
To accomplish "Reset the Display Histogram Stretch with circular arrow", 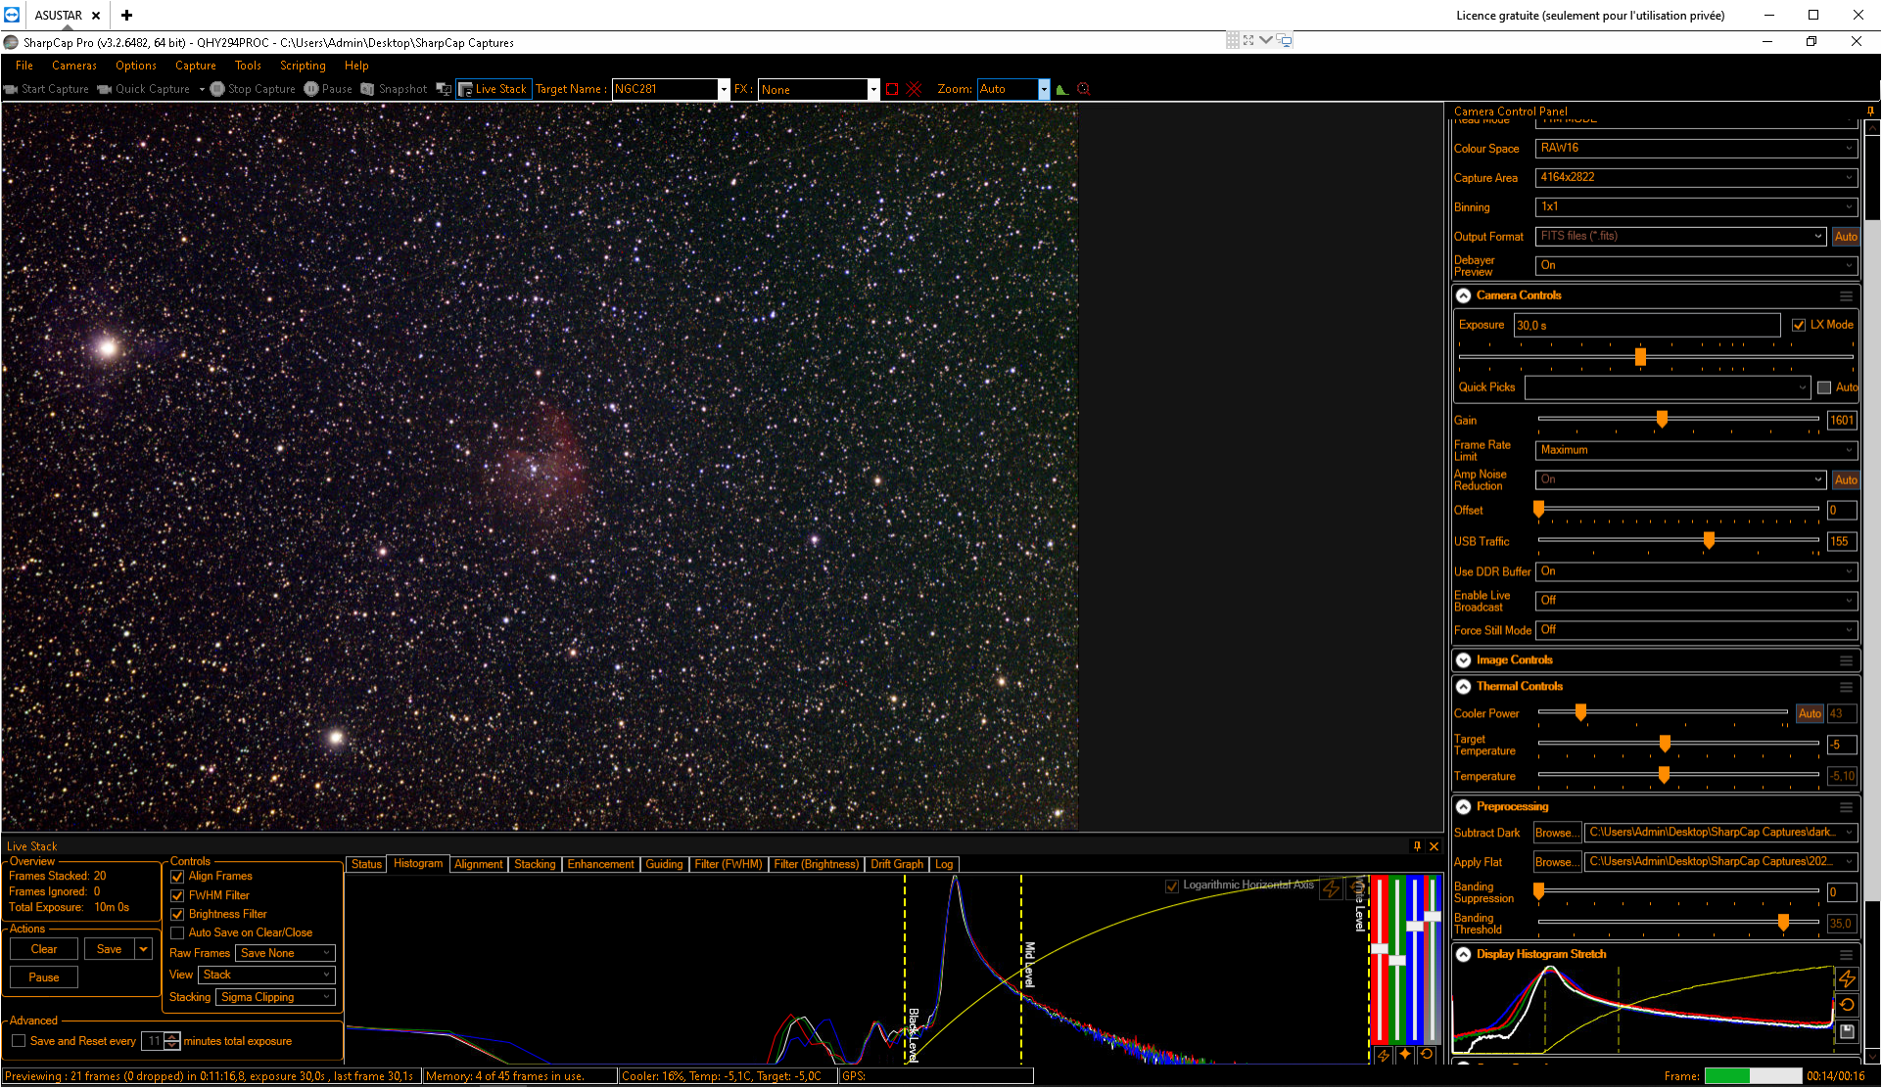I will (x=1847, y=1005).
